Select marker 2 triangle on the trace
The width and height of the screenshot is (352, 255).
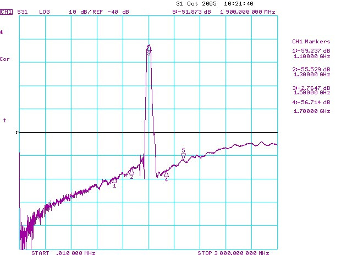click(x=131, y=171)
